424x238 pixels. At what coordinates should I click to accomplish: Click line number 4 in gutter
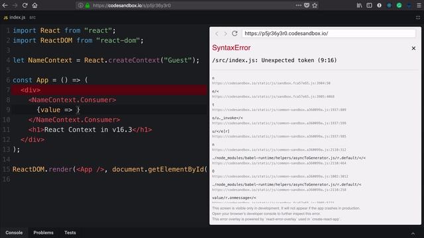8,60
